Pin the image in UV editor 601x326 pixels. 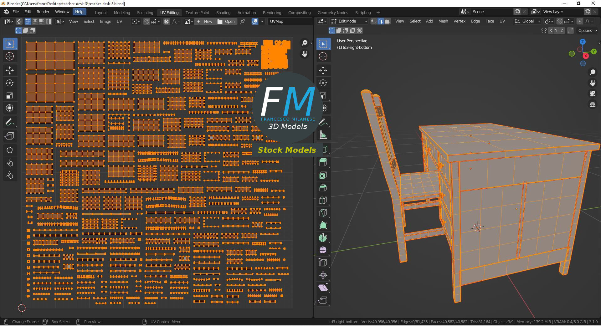pyautogui.click(x=243, y=22)
